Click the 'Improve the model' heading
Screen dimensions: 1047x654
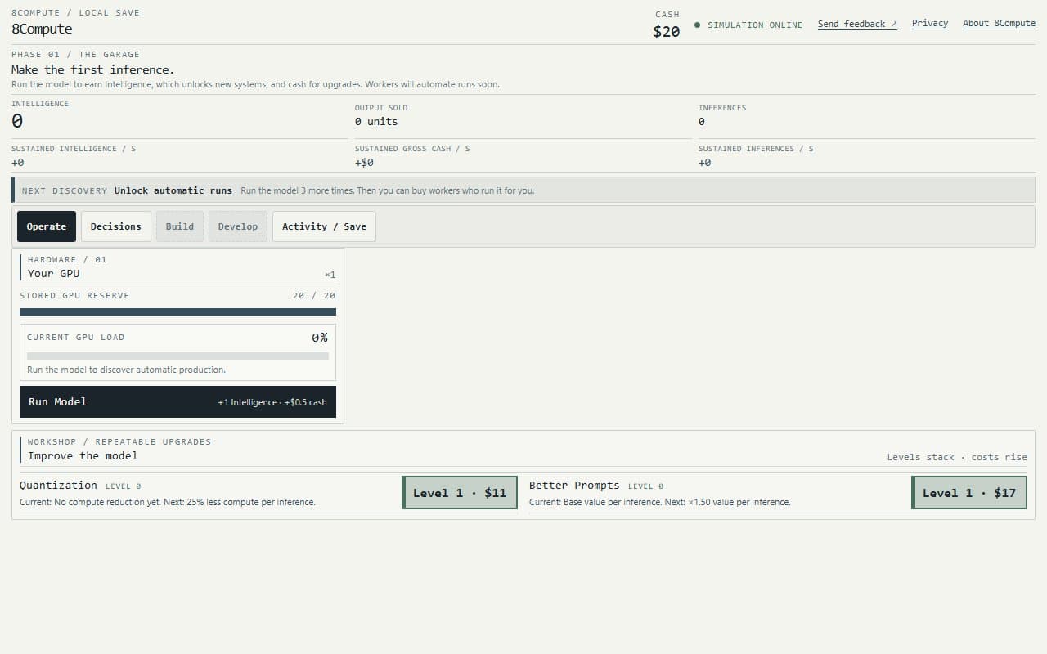click(x=83, y=455)
